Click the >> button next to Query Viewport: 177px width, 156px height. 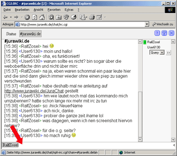168,53
